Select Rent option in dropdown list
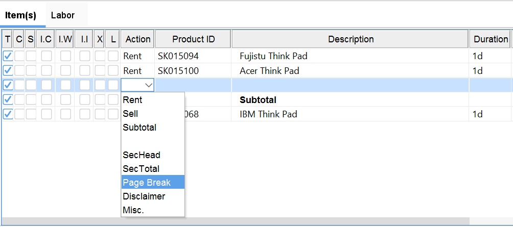 coord(133,100)
